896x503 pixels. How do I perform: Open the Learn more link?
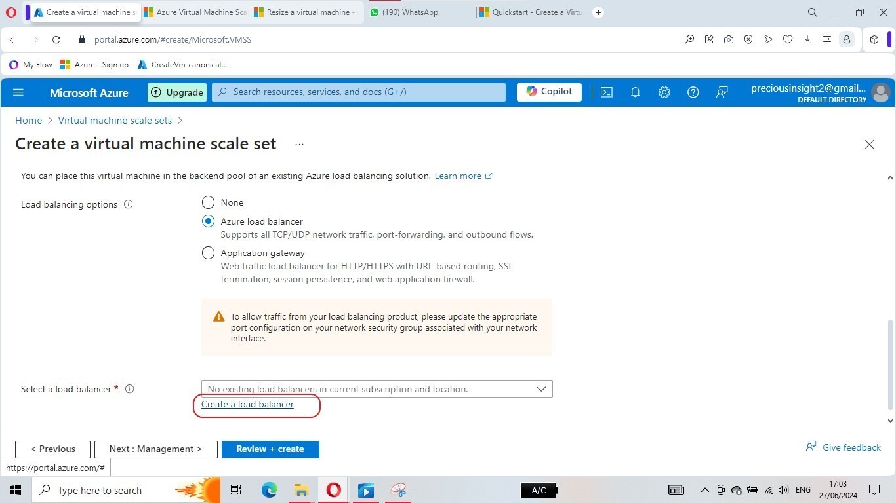(x=463, y=176)
